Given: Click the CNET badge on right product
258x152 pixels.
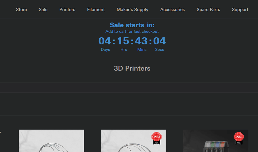Looking at the screenshot, I should click(x=239, y=138).
